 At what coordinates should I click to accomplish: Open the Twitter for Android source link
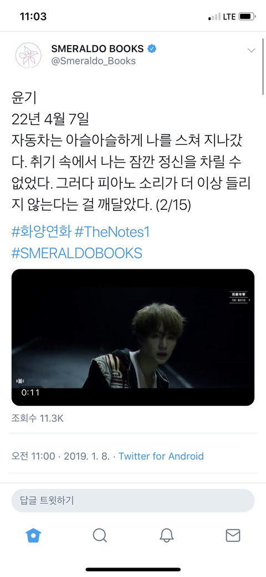click(161, 456)
